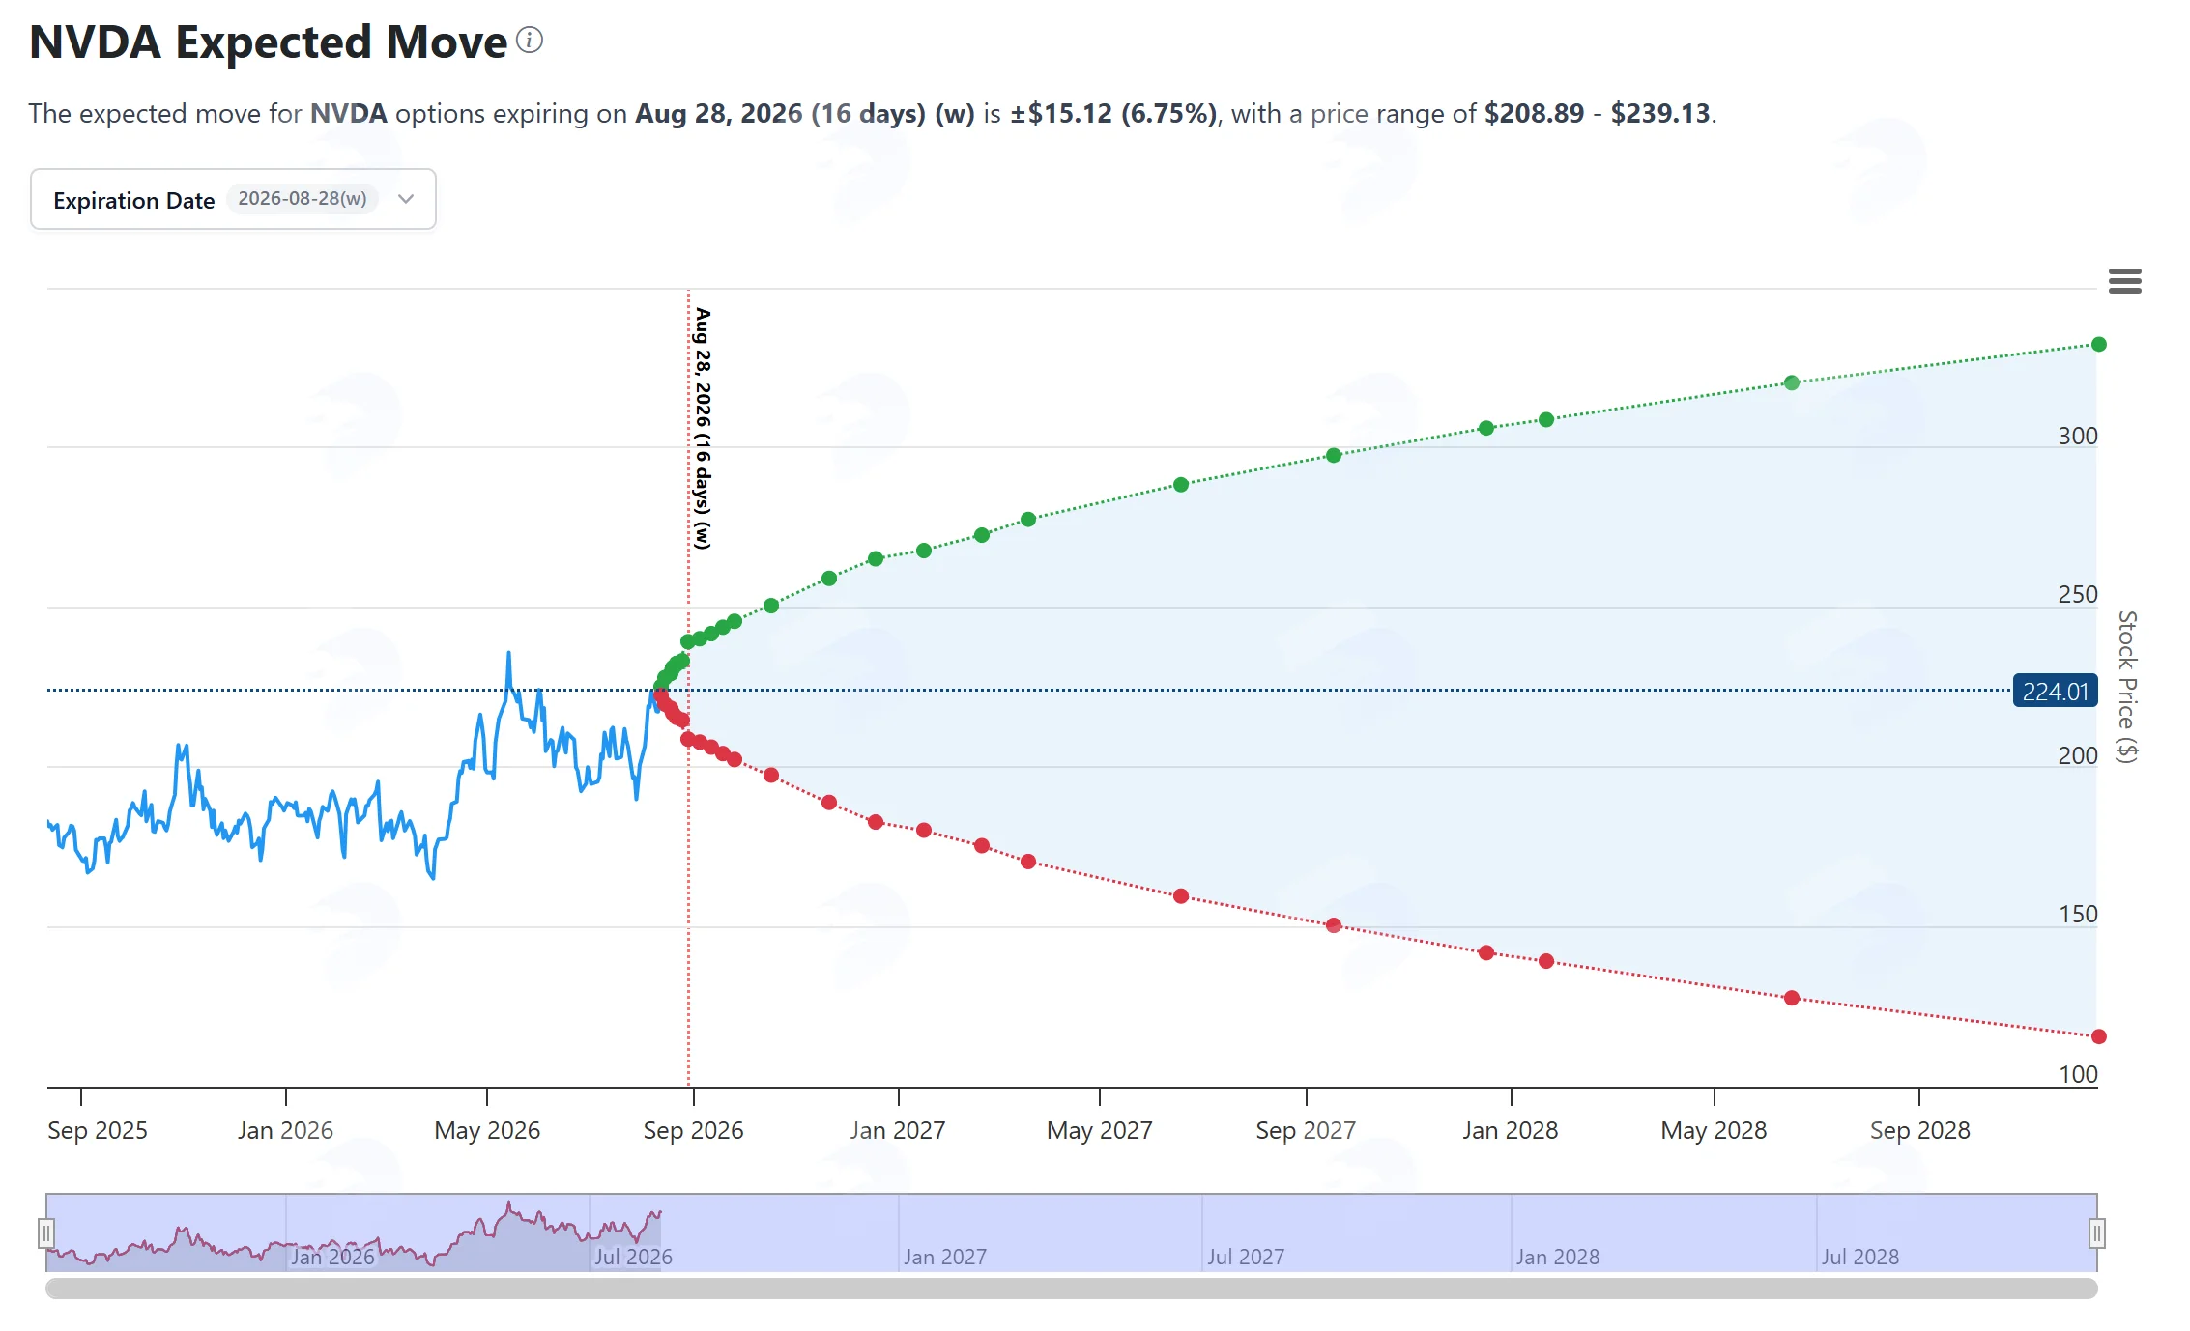
Task: Click the right range navigator handle
Action: tap(2097, 1233)
